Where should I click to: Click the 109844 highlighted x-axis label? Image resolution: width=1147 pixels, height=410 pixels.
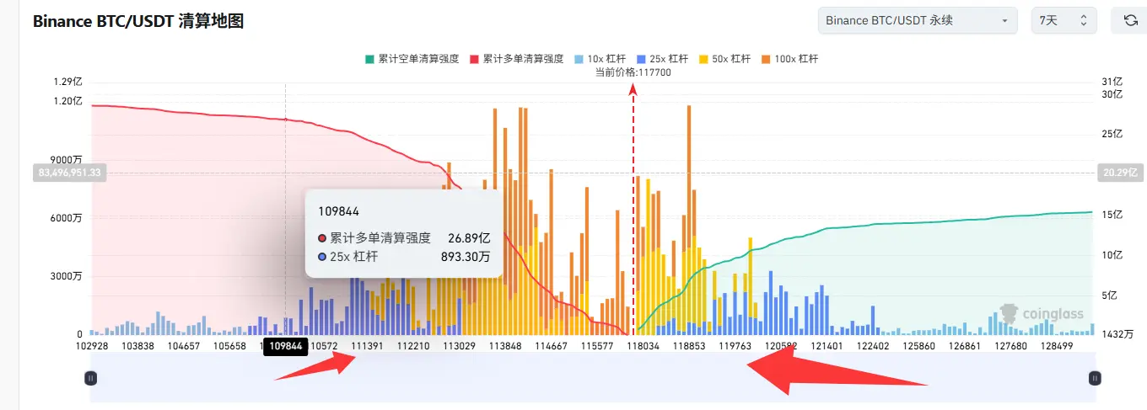coord(287,346)
